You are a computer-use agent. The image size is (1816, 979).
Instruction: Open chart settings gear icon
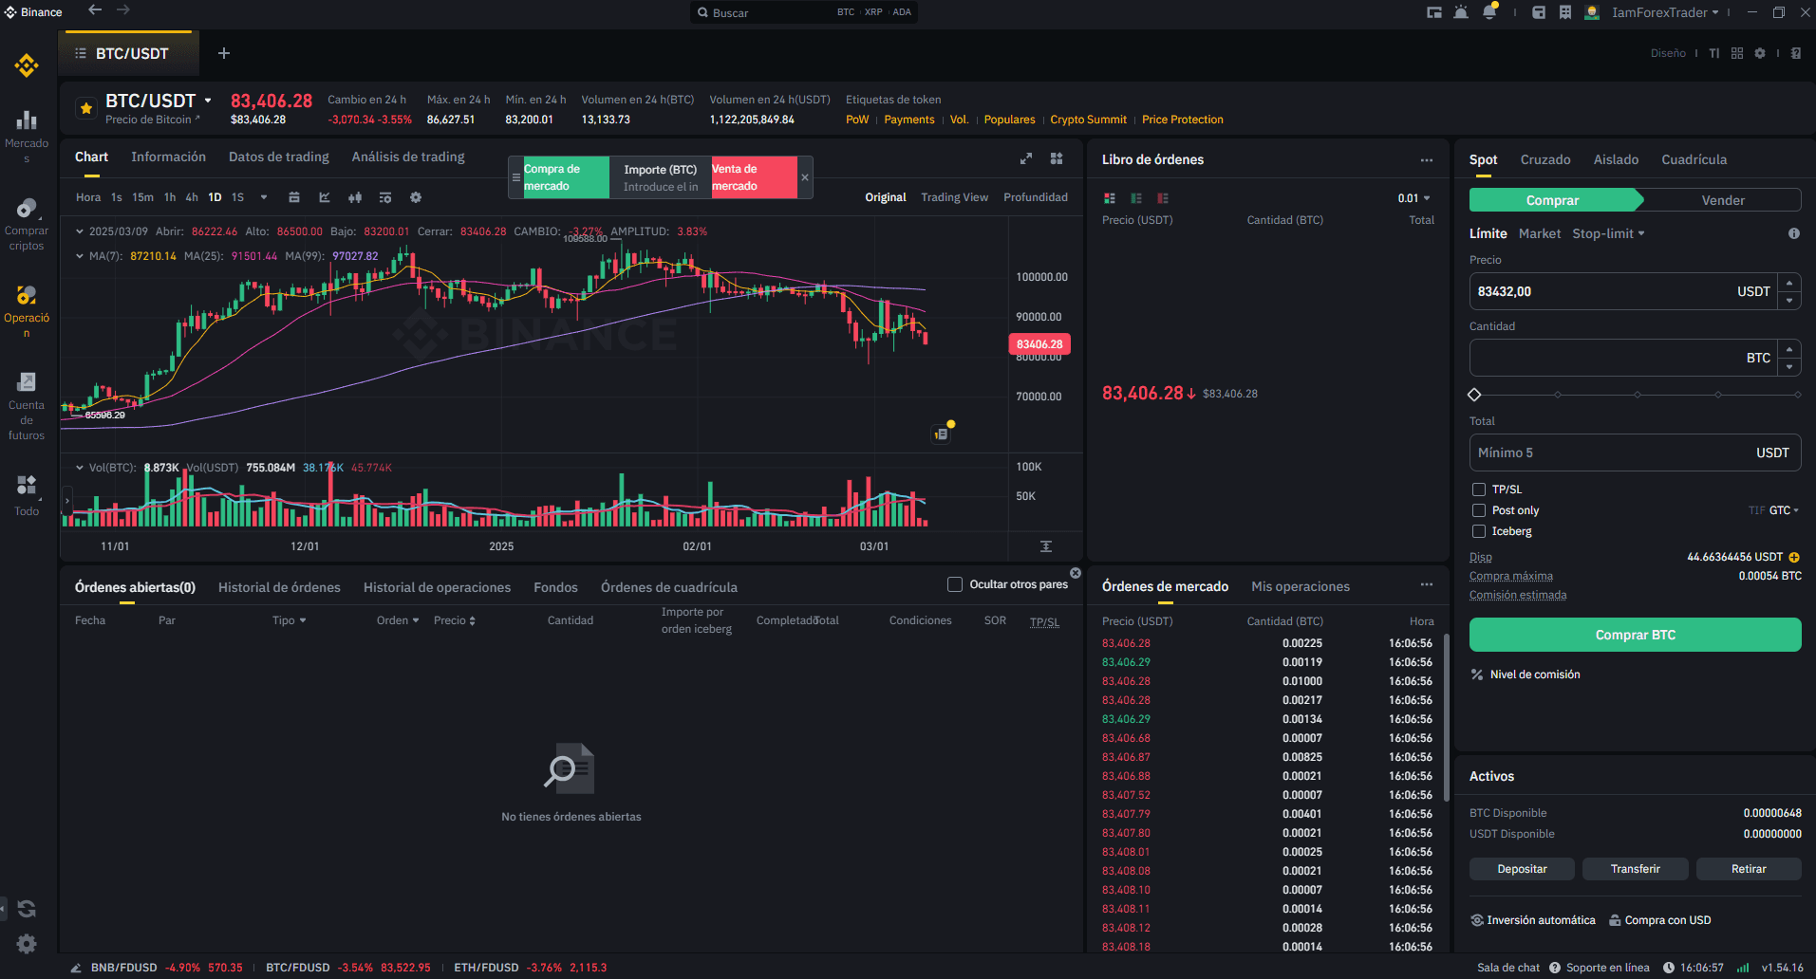click(416, 197)
